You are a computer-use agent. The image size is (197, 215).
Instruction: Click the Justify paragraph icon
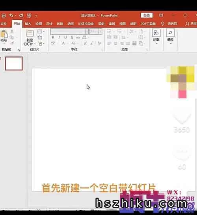tap(128, 43)
